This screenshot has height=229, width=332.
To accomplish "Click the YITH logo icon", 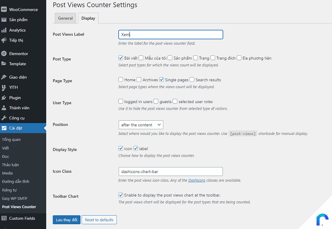I will pyautogui.click(x=4, y=87).
